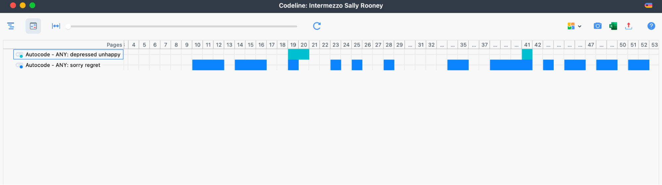This screenshot has width=662, height=185.
Task: Click the flag icon in title bar
Action: [648, 5]
